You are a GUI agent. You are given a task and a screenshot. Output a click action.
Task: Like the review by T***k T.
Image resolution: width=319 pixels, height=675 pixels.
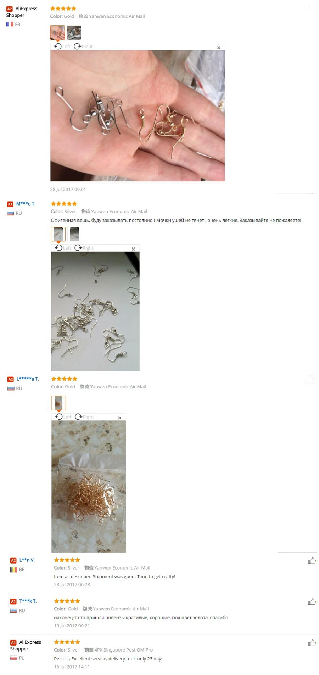[x=312, y=601]
